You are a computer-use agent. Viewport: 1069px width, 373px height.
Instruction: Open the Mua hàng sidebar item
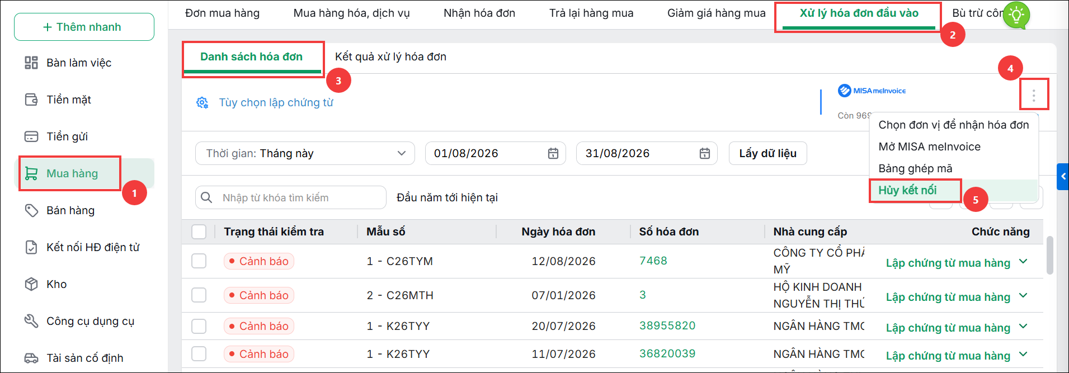[x=84, y=173]
